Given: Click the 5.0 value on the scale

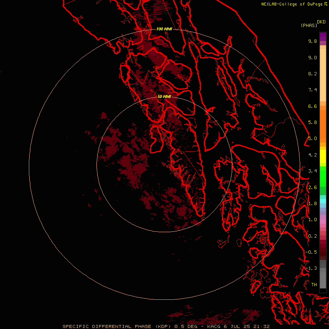Looking at the screenshot, I should (x=313, y=139).
